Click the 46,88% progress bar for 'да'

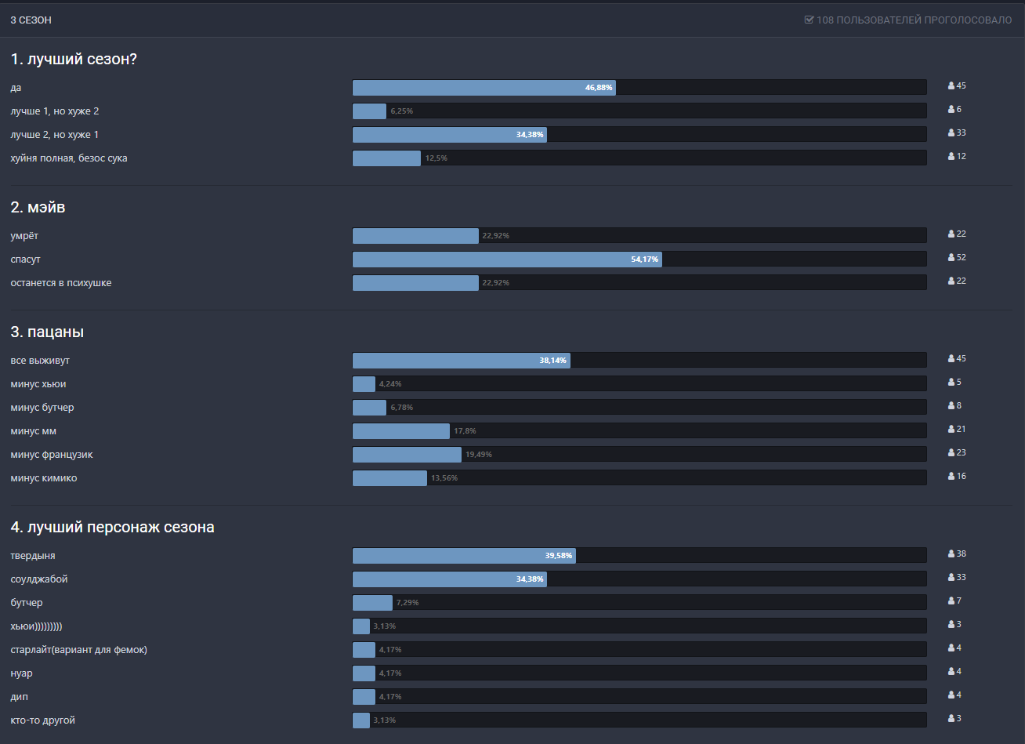[x=484, y=88]
